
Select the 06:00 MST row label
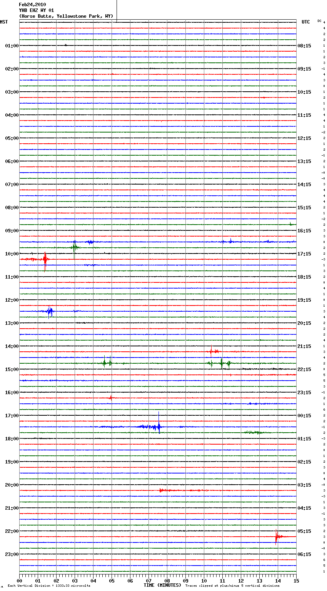coord(12,161)
